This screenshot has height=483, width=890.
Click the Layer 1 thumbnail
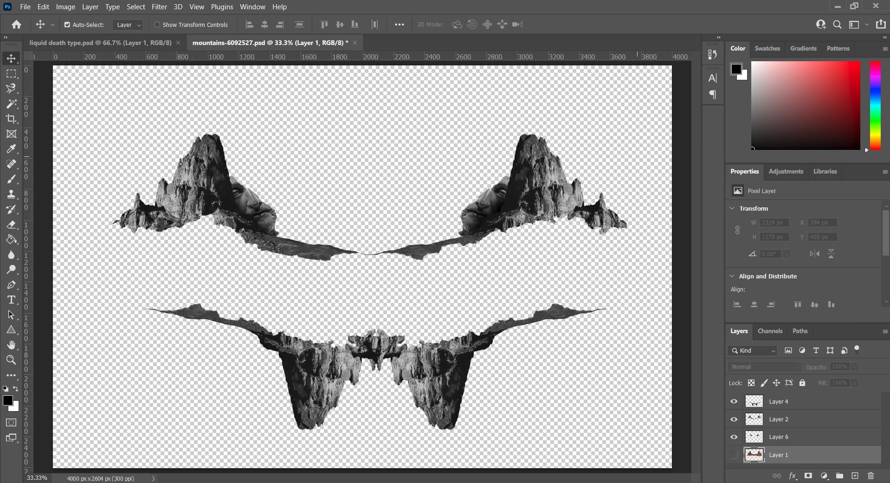tap(754, 455)
